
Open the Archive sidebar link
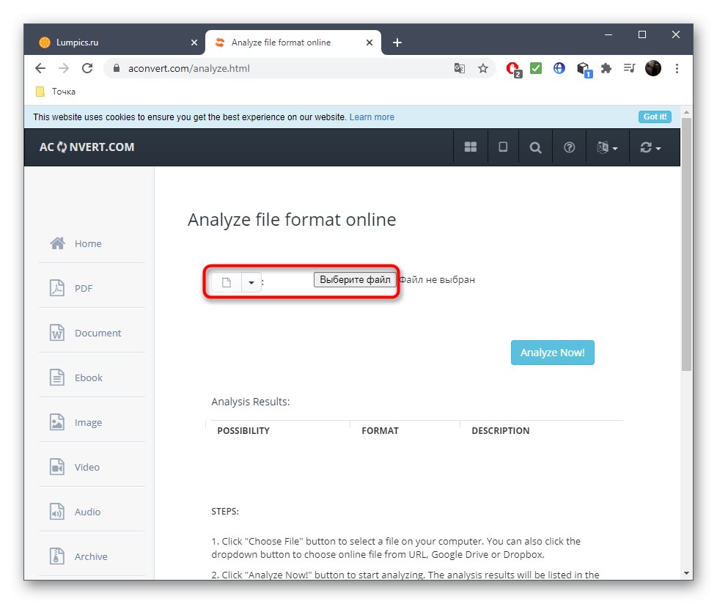tap(91, 556)
